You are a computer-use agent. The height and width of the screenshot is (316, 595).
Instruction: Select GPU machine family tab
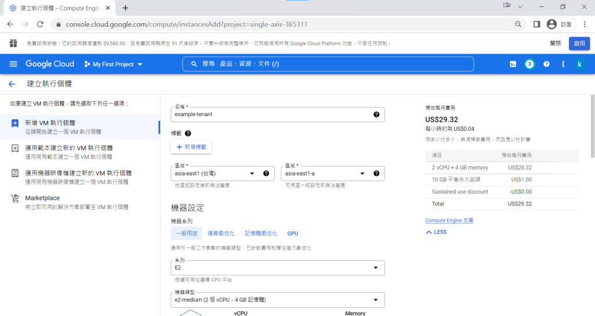click(293, 234)
